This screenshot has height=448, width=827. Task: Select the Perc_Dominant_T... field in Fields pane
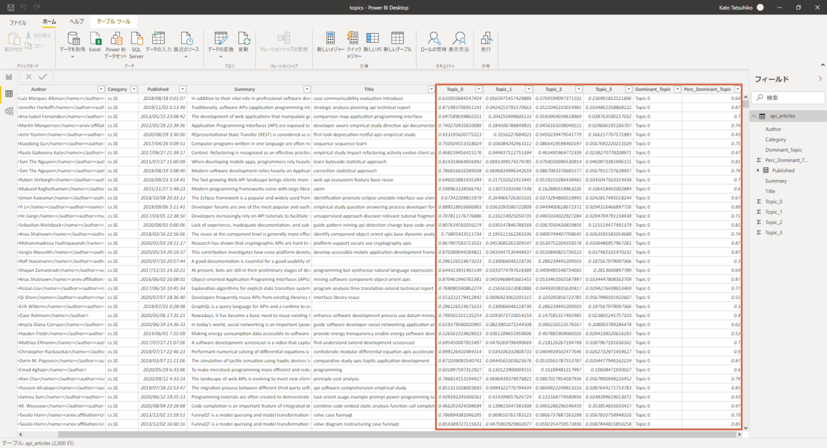point(787,160)
